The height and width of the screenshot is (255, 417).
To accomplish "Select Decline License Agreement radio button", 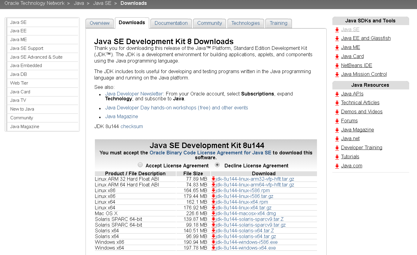I will (x=217, y=165).
